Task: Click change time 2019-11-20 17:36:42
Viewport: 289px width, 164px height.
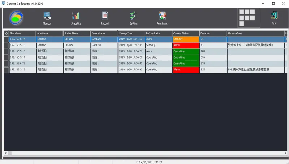Action: tap(131, 70)
